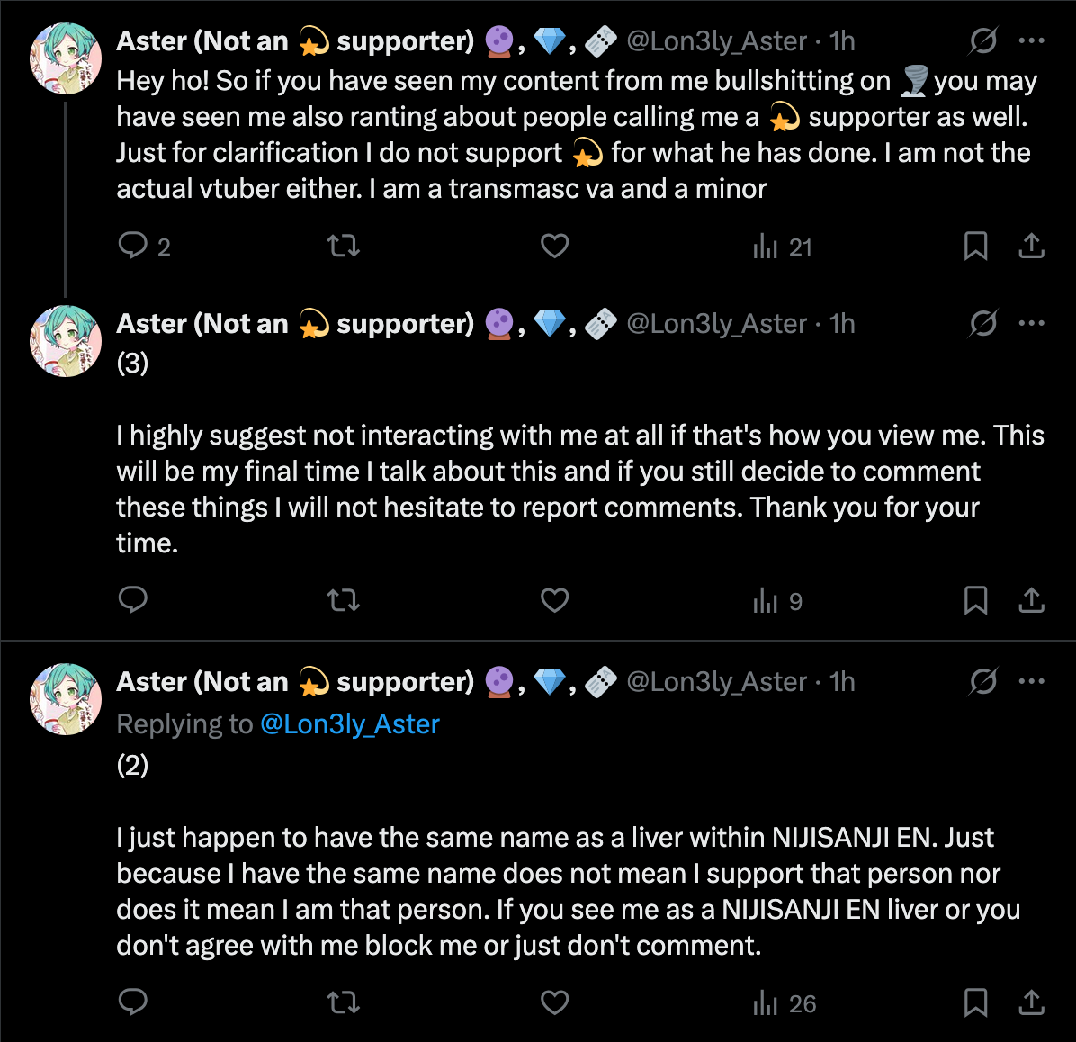Bookmark the first tweet
The height and width of the screenshot is (1042, 1076).
coord(975,246)
